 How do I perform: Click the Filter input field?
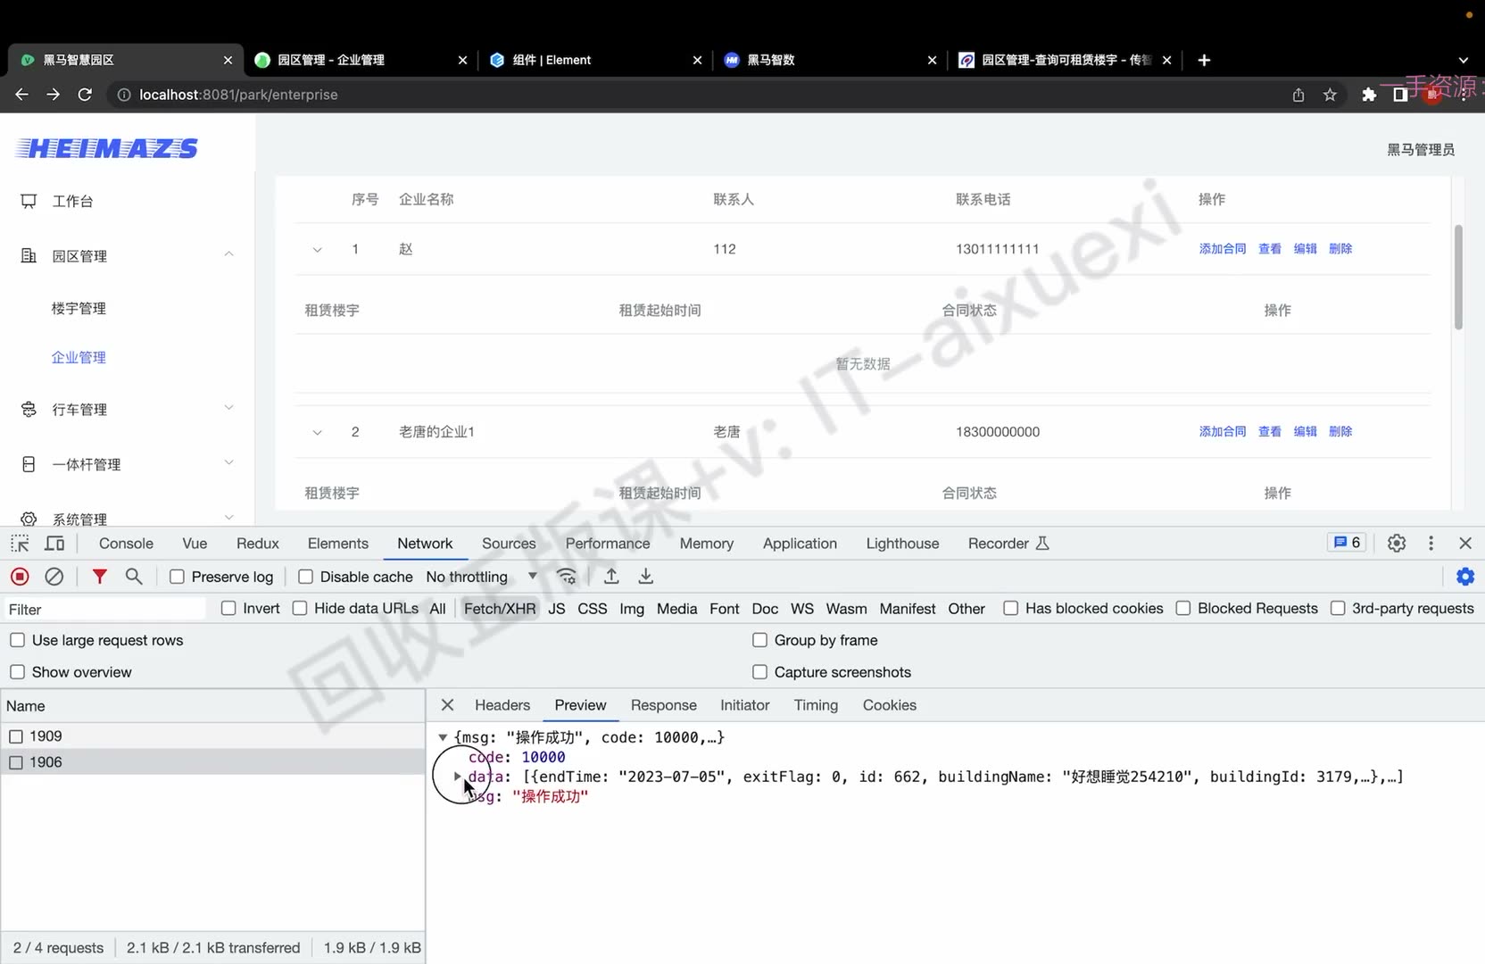pos(105,609)
